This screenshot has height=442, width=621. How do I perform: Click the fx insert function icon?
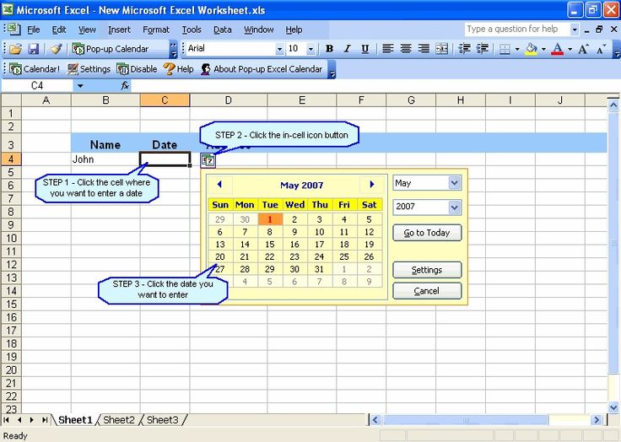coord(125,85)
